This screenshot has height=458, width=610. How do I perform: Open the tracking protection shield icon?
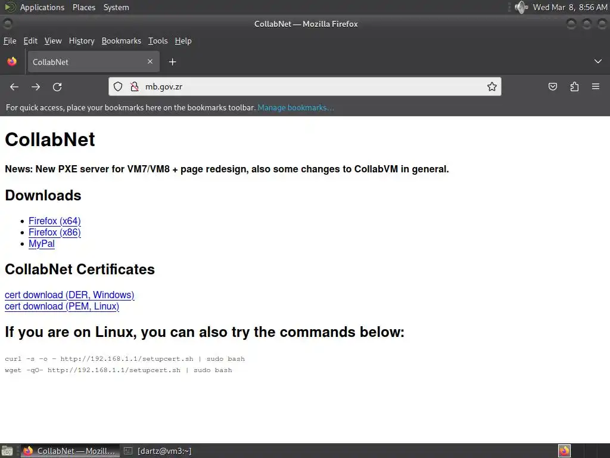[118, 86]
